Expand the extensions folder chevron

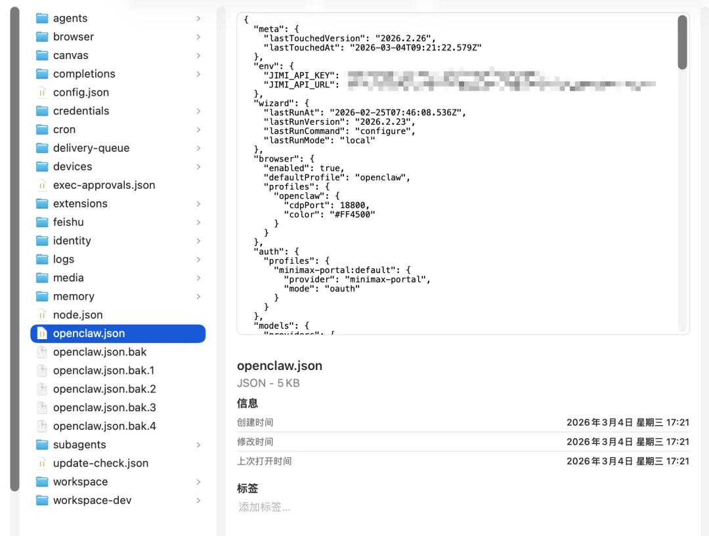(198, 203)
